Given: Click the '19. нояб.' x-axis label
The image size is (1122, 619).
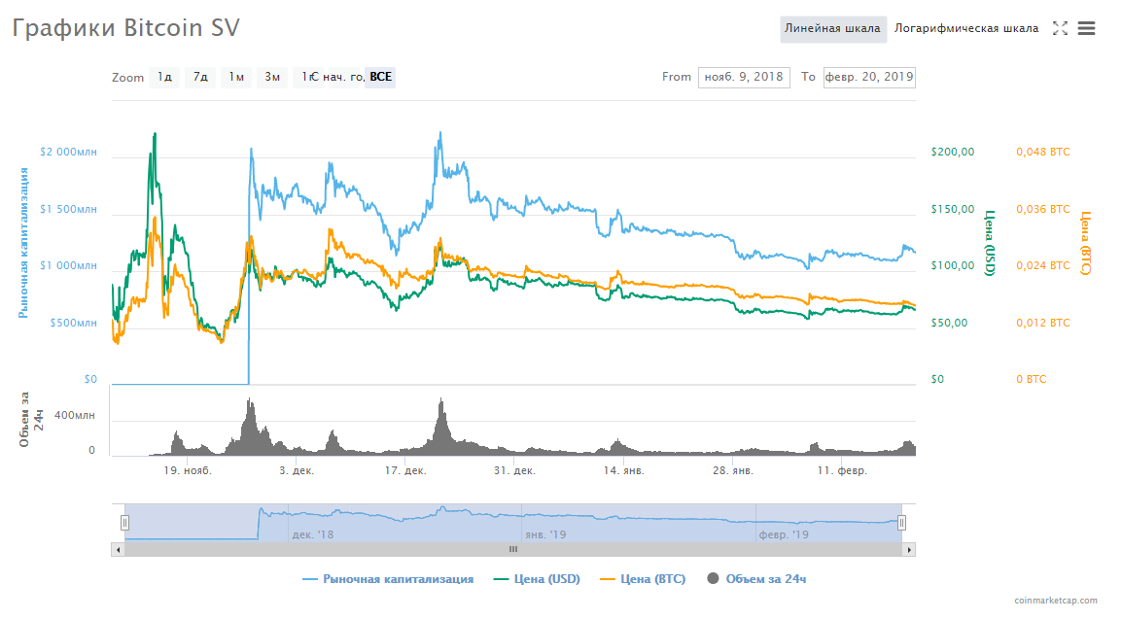Looking at the screenshot, I should (x=188, y=470).
